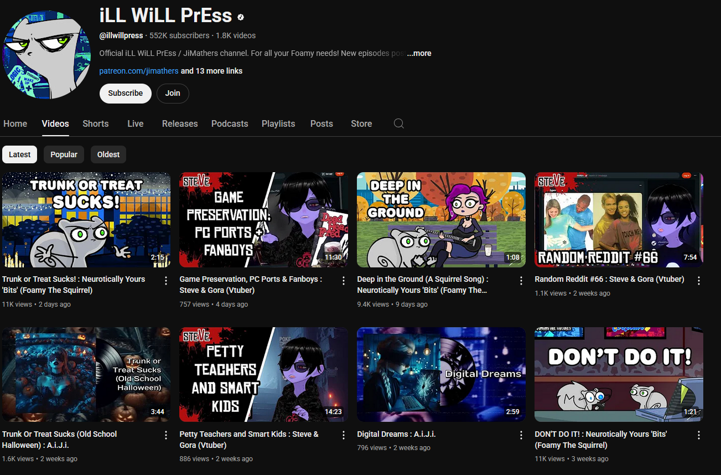The width and height of the screenshot is (721, 475).
Task: Open more options for Petty Teachers video
Action: tap(344, 436)
